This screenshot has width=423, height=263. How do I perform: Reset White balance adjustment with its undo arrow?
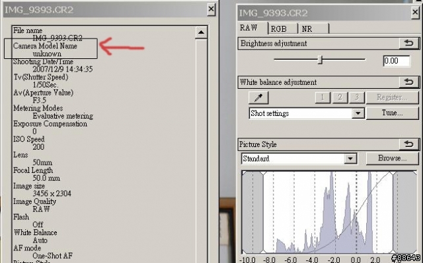click(409, 82)
